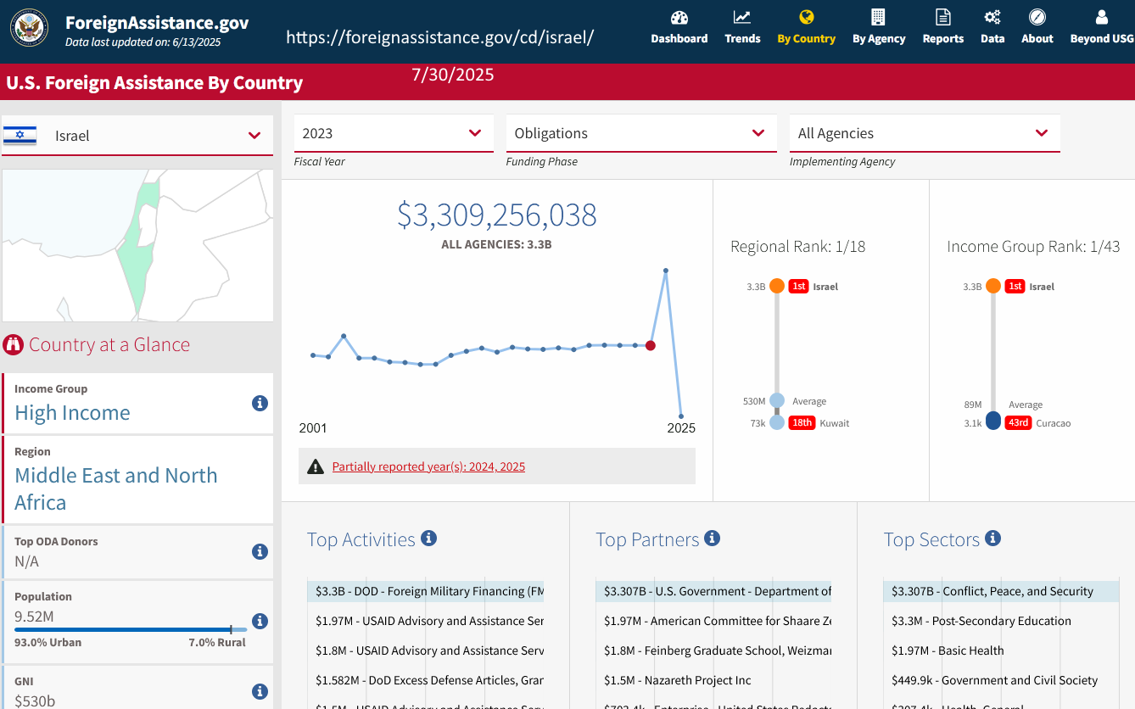
Task: Click the Data gears icon
Action: click(992, 17)
